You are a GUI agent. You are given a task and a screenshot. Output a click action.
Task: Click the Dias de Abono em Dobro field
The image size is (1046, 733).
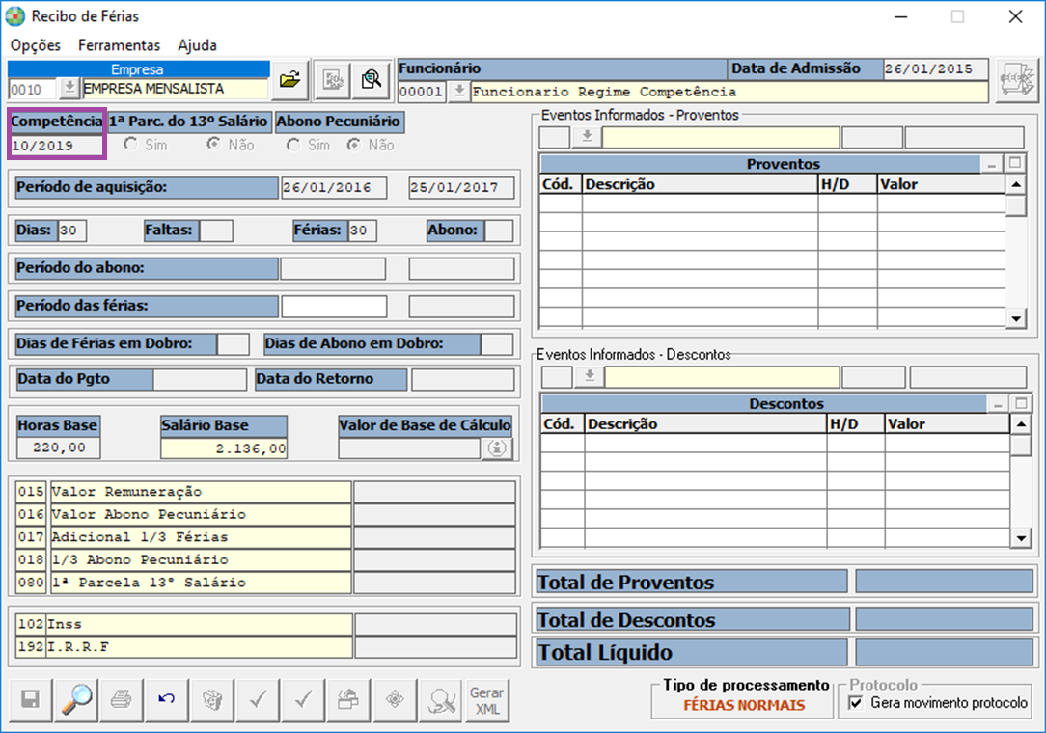[x=497, y=344]
